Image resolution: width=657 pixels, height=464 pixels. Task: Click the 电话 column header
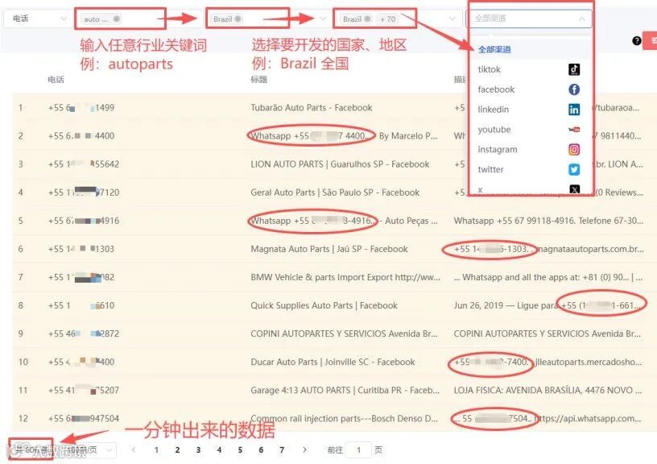click(x=56, y=79)
